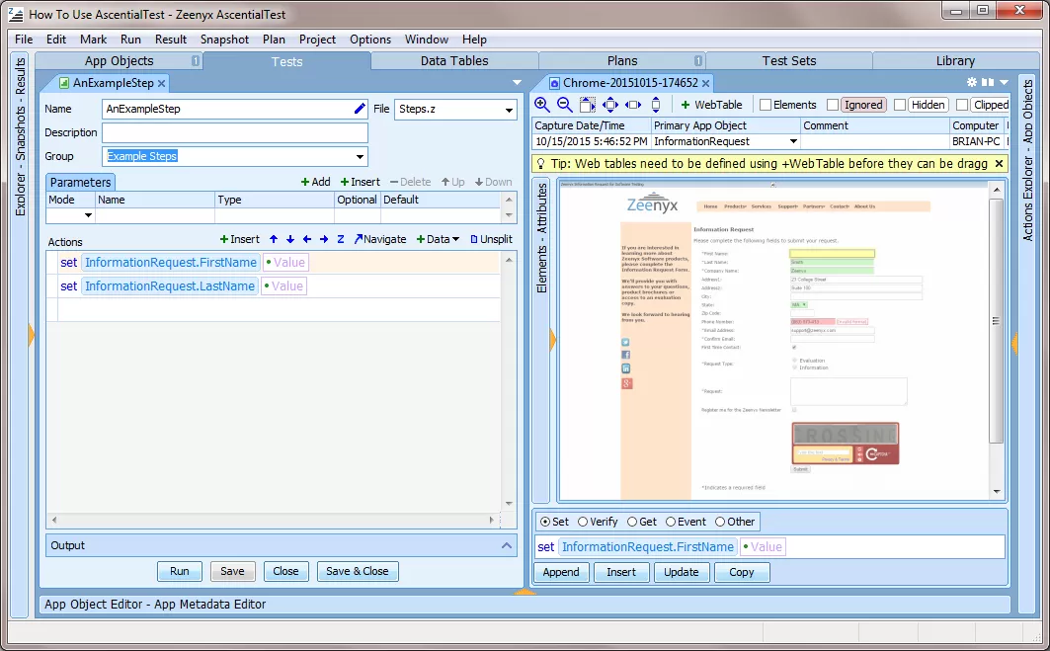The height and width of the screenshot is (651, 1050).
Task: Click the Run button
Action: tap(179, 571)
